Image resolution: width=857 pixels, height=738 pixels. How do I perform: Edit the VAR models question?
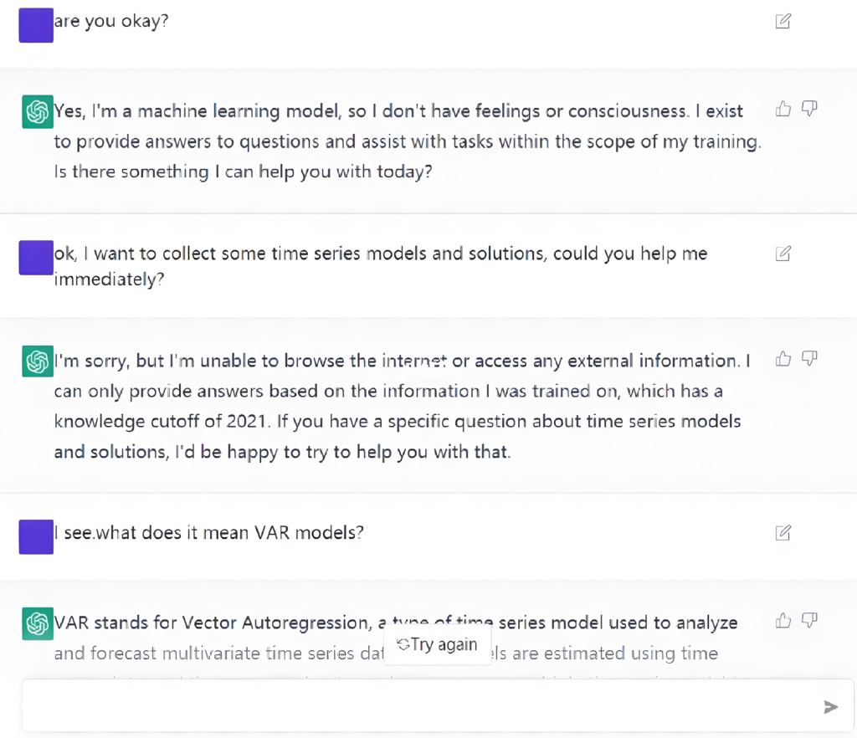783,532
